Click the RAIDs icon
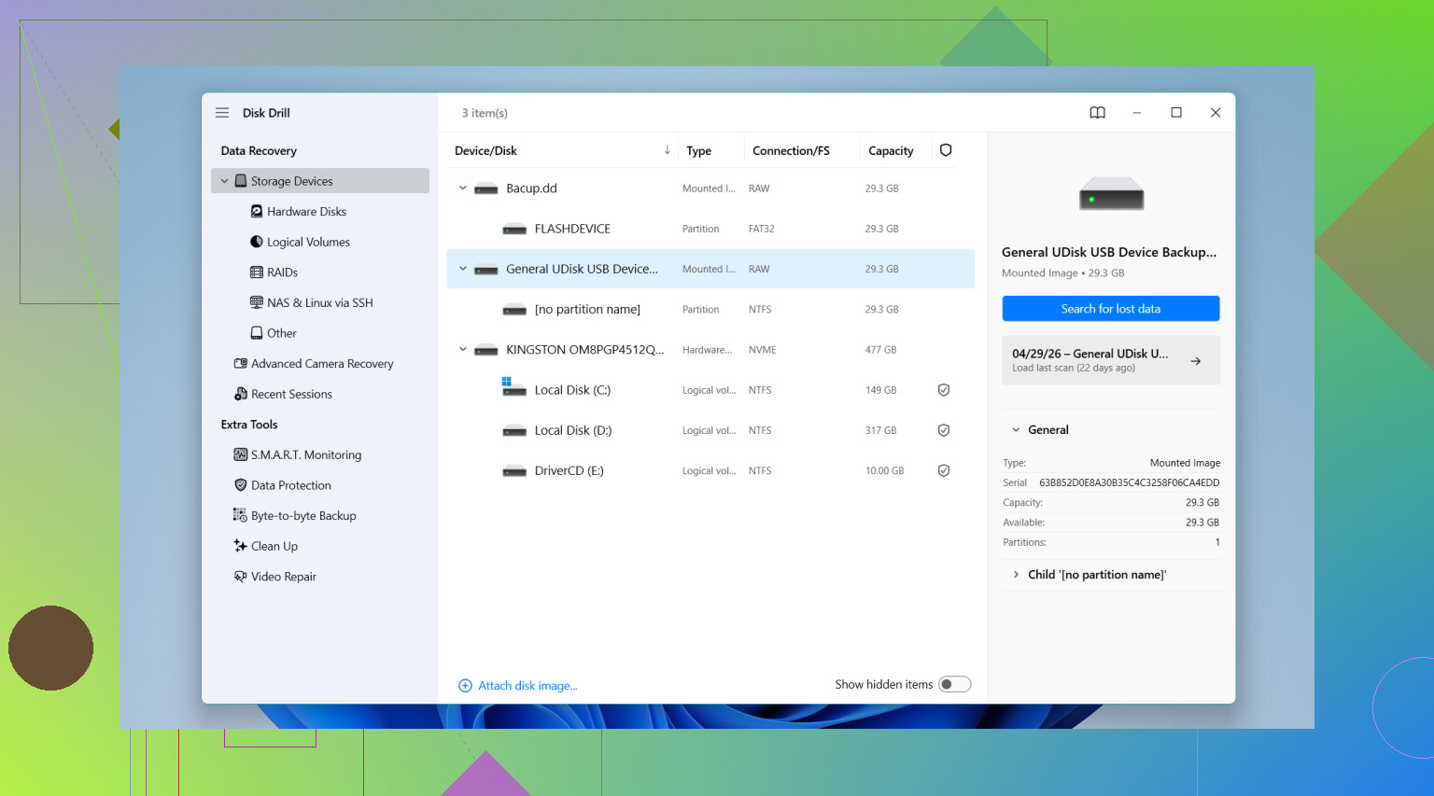1434x796 pixels. click(x=257, y=272)
